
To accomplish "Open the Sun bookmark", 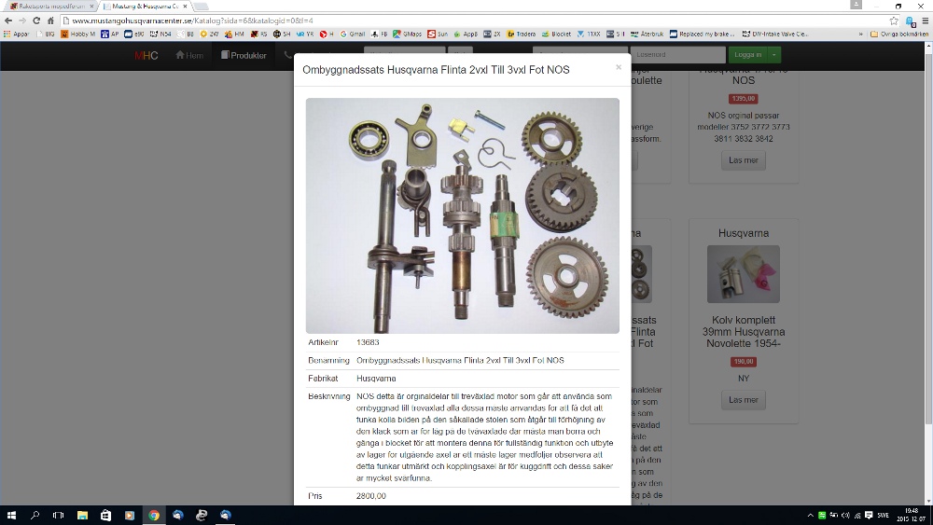I will pos(438,34).
